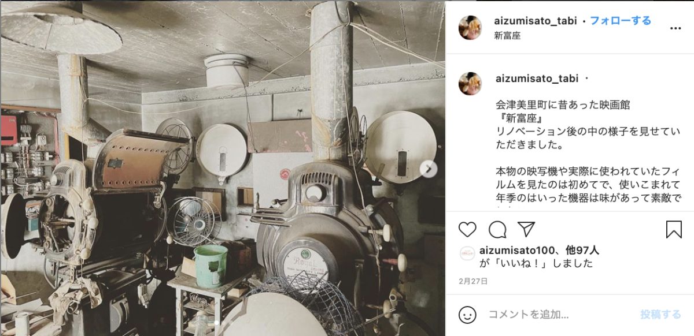The width and height of the screenshot is (694, 336).
Task: View the list of 他97人 likers
Action: click(x=582, y=251)
